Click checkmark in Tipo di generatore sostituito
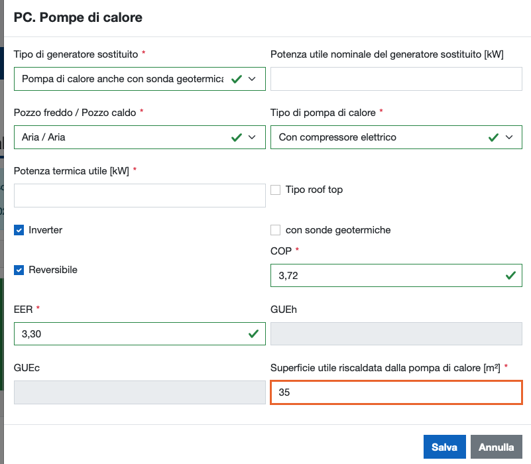 click(236, 79)
